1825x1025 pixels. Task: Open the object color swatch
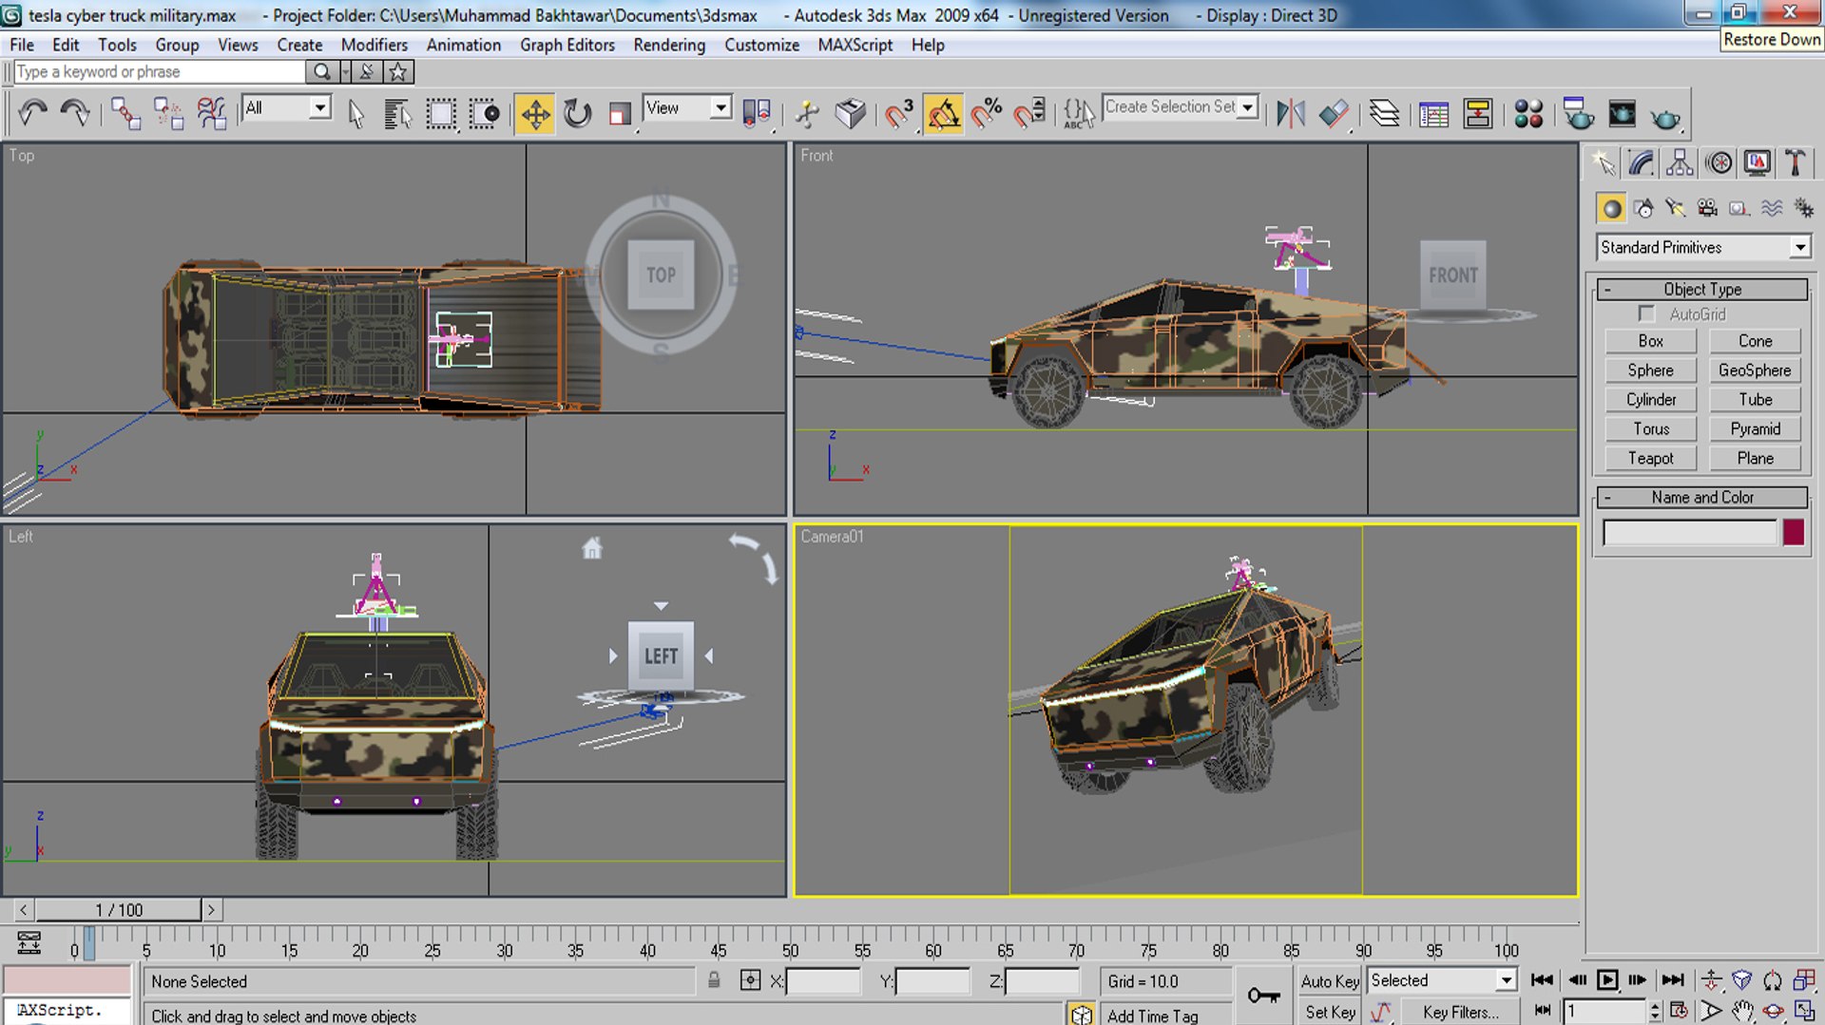[1794, 532]
